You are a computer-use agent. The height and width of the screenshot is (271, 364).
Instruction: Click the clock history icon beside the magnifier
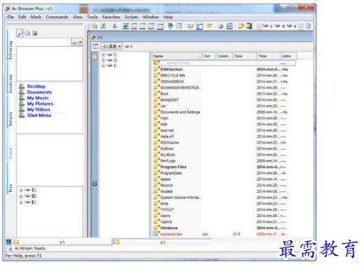pyautogui.click(x=27, y=34)
